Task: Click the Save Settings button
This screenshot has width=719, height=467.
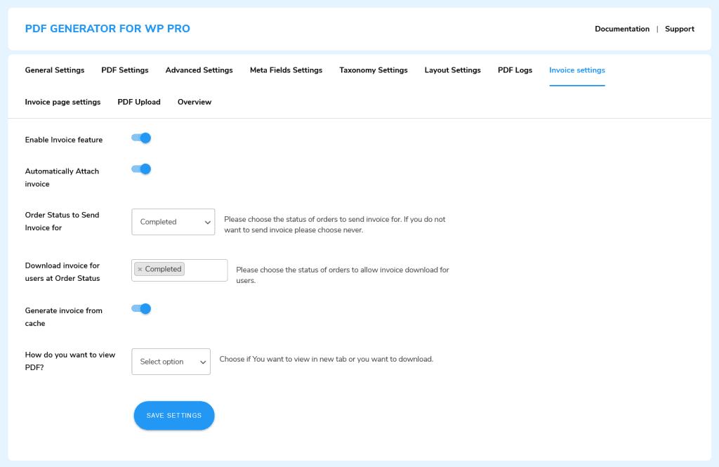Action: point(173,415)
